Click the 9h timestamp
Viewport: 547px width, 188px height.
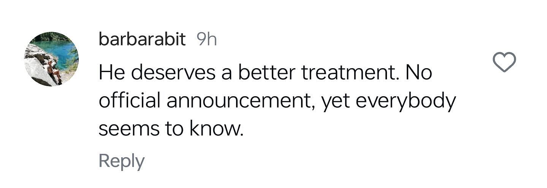[207, 39]
